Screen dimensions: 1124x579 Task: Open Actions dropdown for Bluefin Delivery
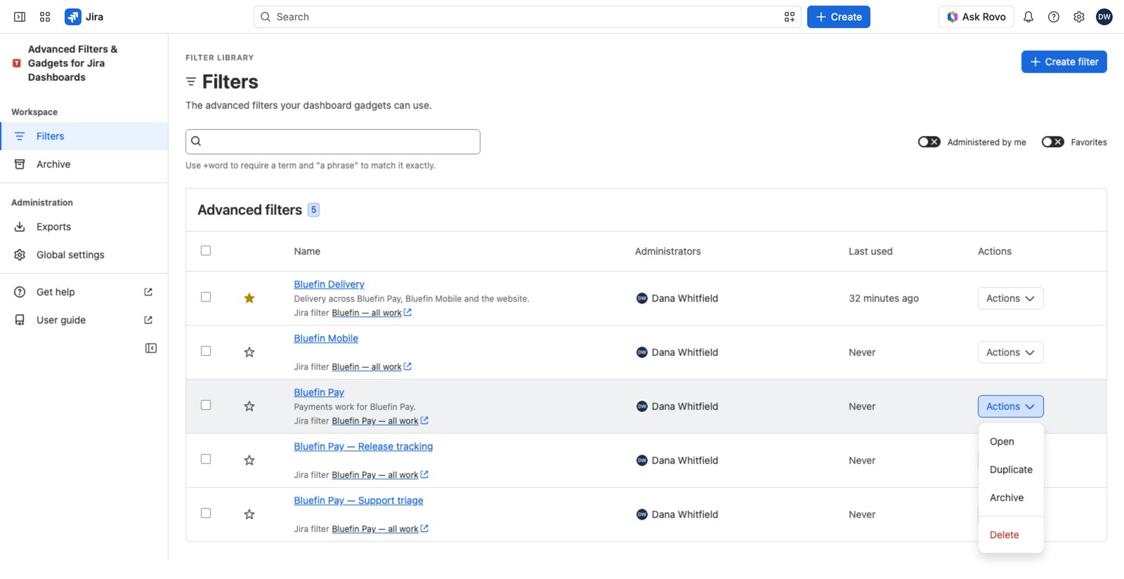click(x=1010, y=298)
